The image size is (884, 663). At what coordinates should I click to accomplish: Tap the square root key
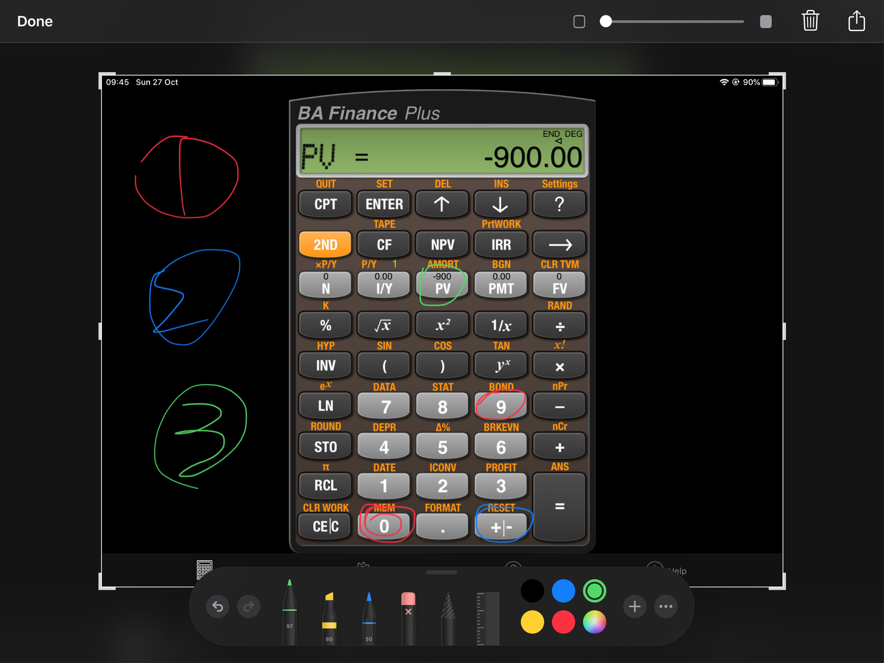384,325
